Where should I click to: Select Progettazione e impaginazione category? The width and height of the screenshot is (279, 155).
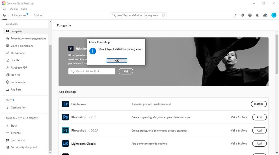(x=26, y=38)
